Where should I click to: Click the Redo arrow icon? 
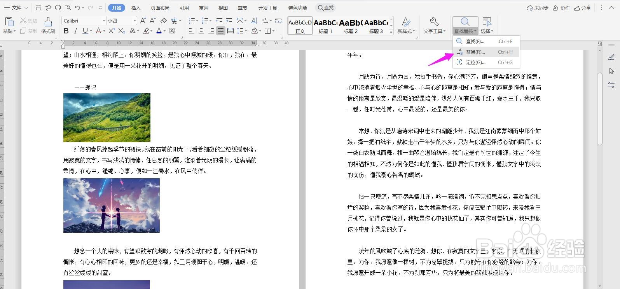point(91,8)
